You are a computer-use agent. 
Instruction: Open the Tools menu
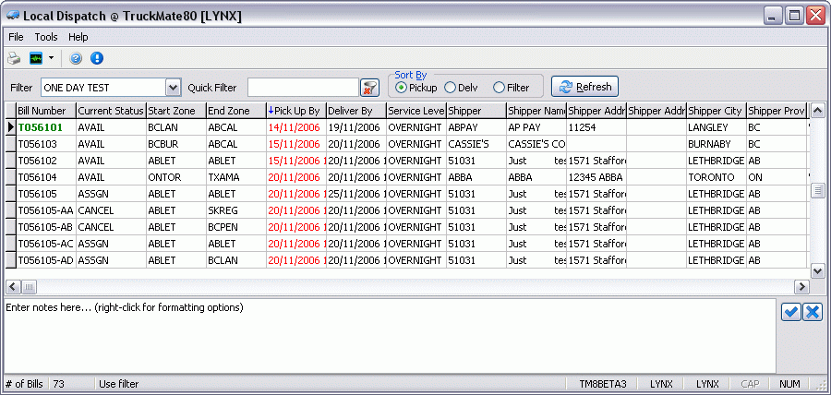[46, 37]
